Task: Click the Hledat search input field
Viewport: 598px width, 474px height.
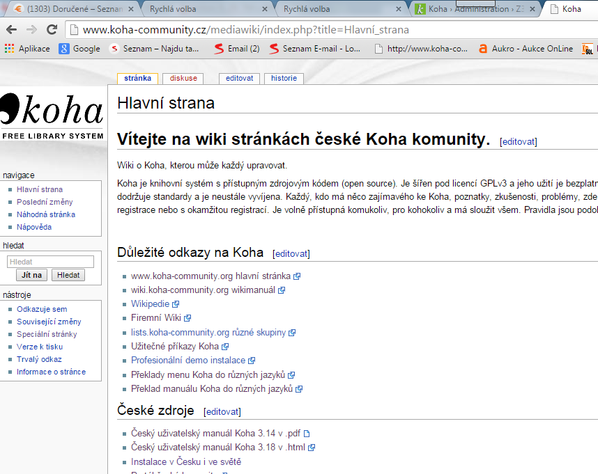Action: (50, 262)
